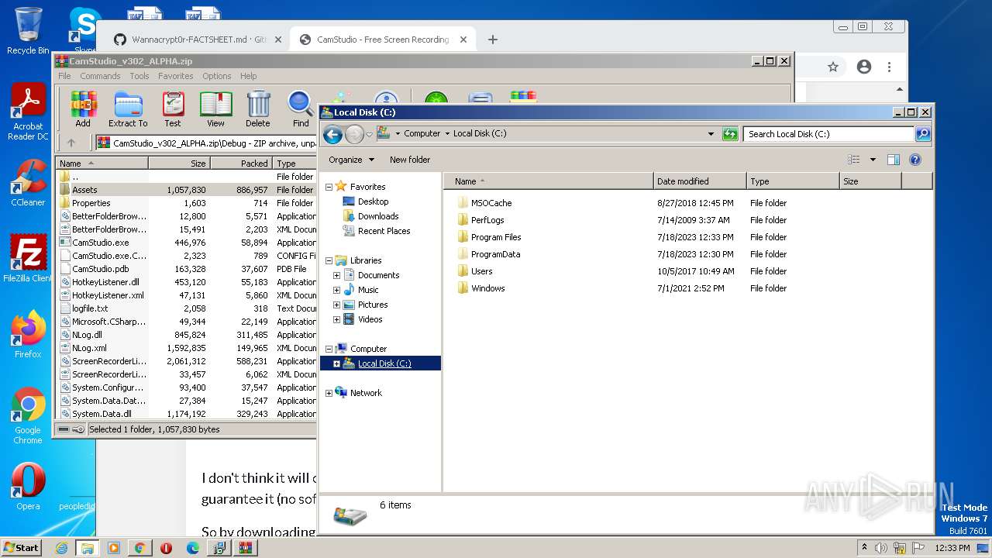This screenshot has height=558, width=992.
Task: Open Google Chrome desktop icon
Action: (x=28, y=415)
